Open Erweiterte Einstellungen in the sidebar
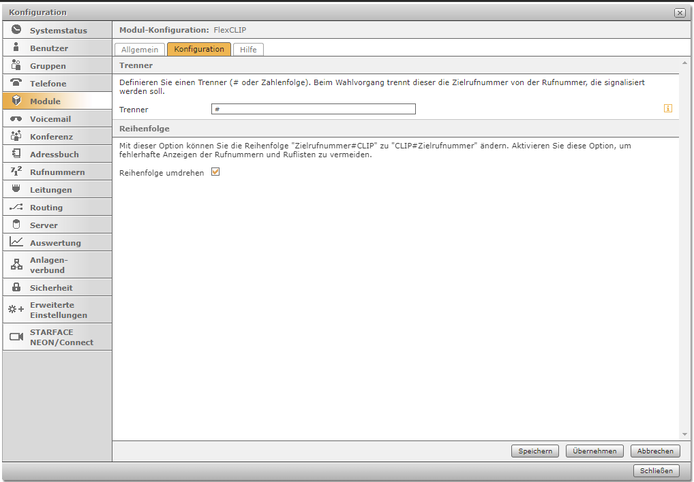Screen dimensions: 694x482 pyautogui.click(x=58, y=310)
